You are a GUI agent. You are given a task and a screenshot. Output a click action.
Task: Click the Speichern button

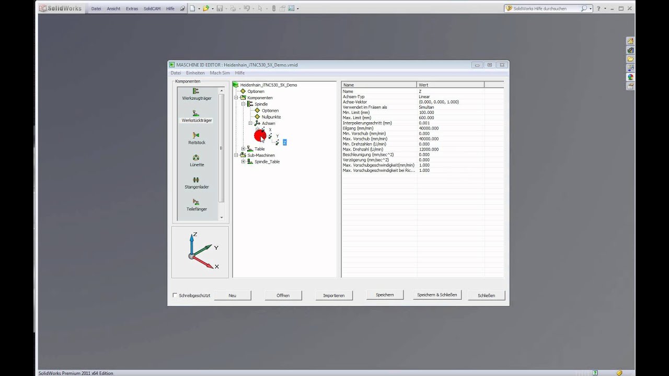[x=385, y=295]
